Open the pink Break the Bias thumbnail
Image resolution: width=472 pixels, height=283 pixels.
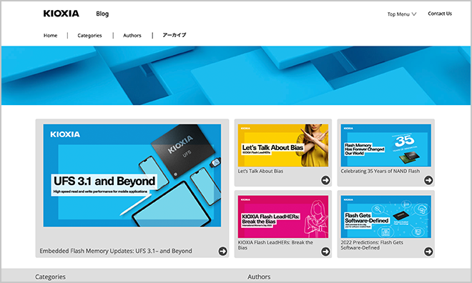283,217
